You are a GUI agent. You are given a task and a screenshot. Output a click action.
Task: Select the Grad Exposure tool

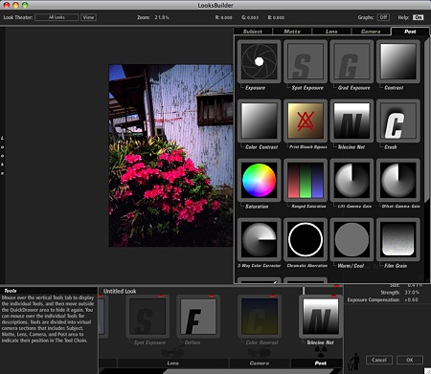point(352,61)
